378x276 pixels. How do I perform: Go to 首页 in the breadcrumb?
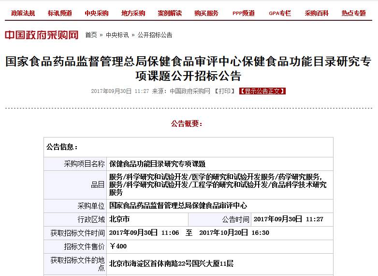91,35
